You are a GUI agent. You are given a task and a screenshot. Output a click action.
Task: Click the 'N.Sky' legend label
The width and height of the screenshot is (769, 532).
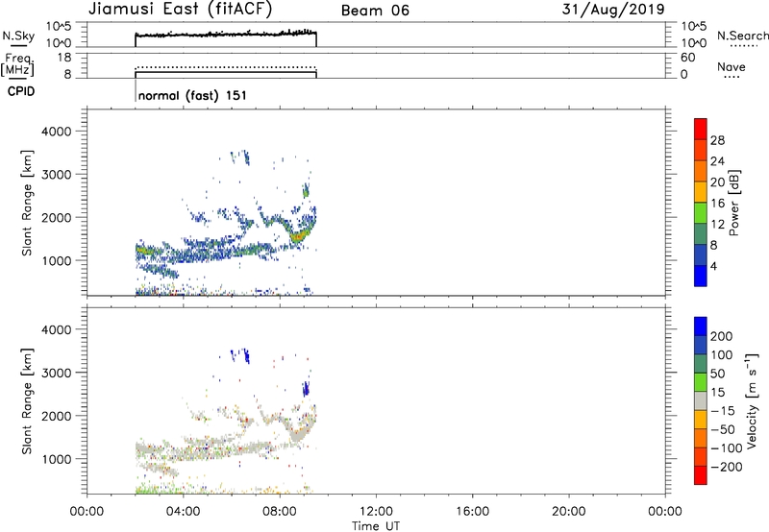[18, 36]
